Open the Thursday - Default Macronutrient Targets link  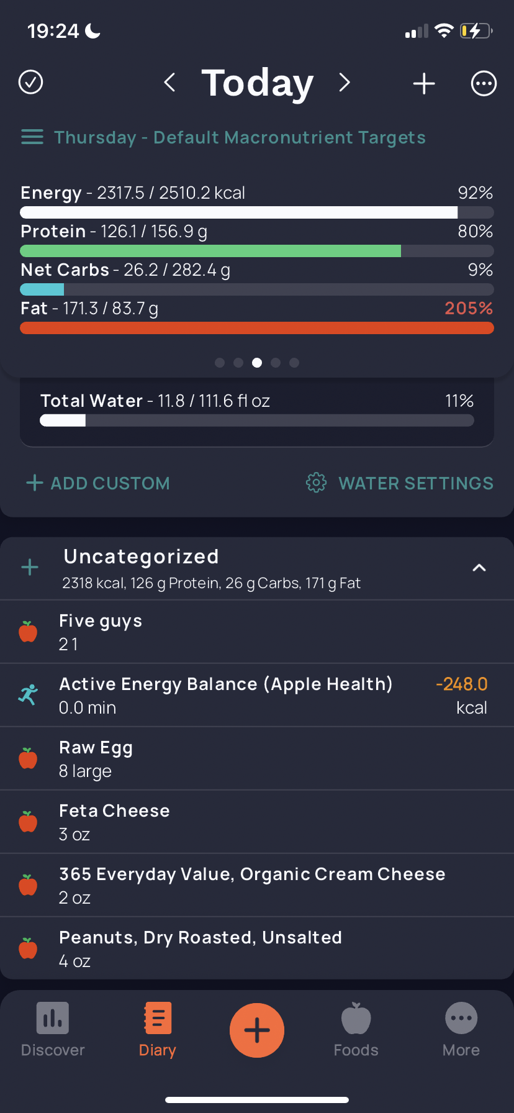click(240, 137)
